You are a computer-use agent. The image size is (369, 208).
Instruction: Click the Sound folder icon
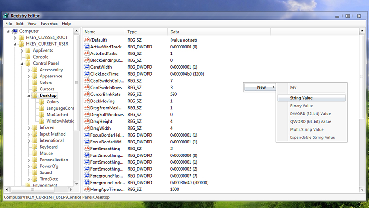pyautogui.click(x=35, y=172)
